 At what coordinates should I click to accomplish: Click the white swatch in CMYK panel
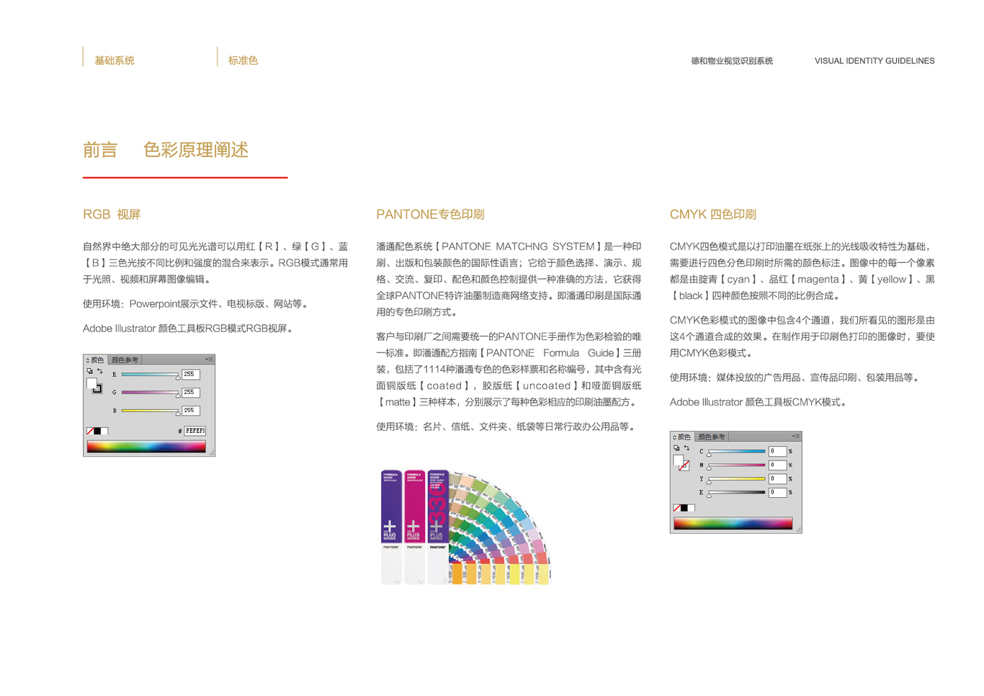coord(692,508)
